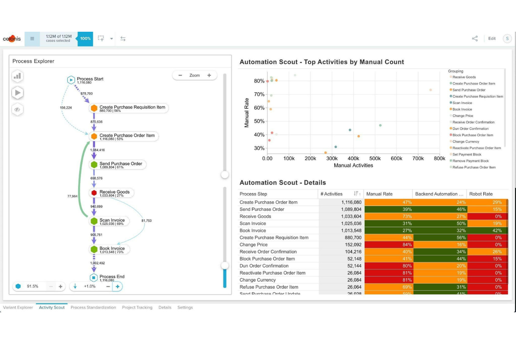
Task: Zoom out with the minus button
Action: point(180,75)
